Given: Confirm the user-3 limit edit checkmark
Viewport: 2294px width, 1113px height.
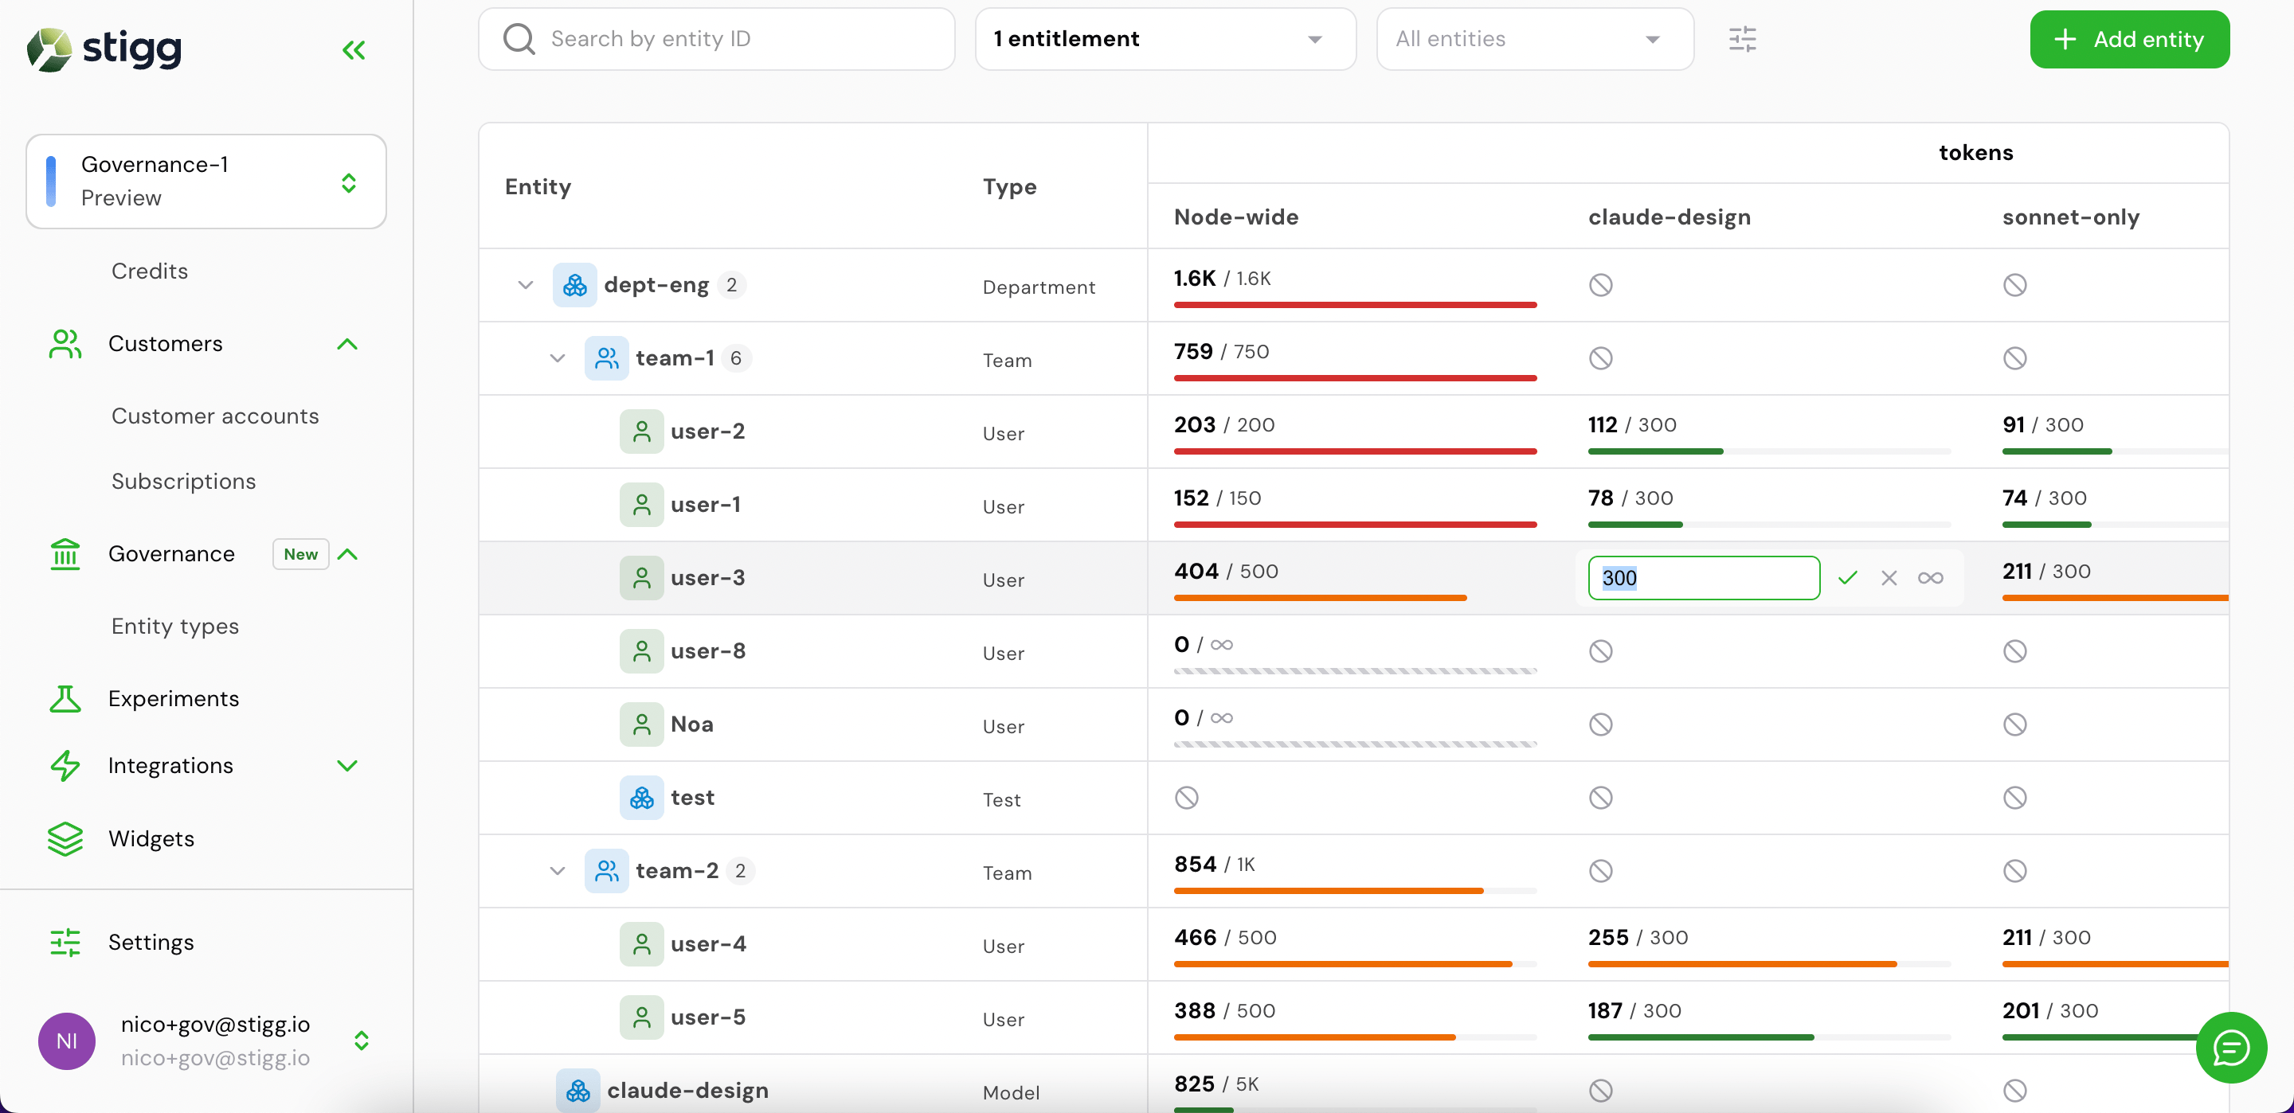Looking at the screenshot, I should (1848, 578).
